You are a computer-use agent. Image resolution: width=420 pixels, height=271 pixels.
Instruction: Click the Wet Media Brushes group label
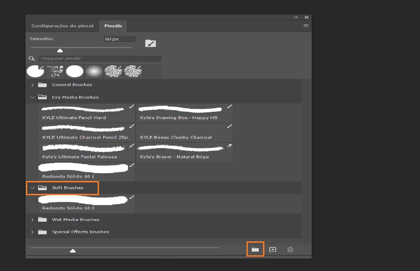(76, 220)
